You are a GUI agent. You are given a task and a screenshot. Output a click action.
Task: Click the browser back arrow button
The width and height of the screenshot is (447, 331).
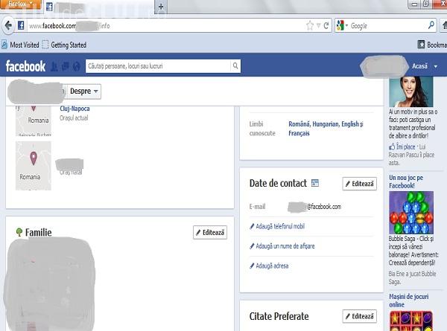pos(8,25)
